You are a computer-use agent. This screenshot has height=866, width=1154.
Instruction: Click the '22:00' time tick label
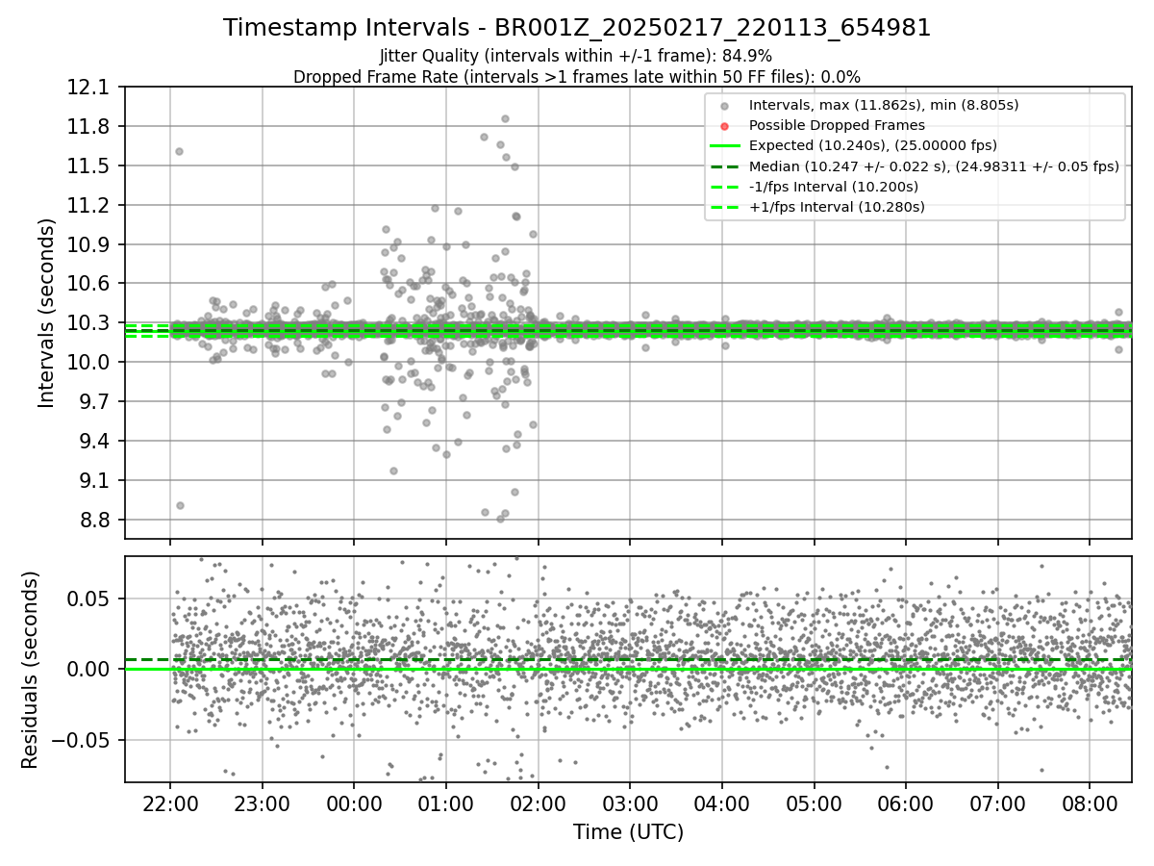pos(170,804)
